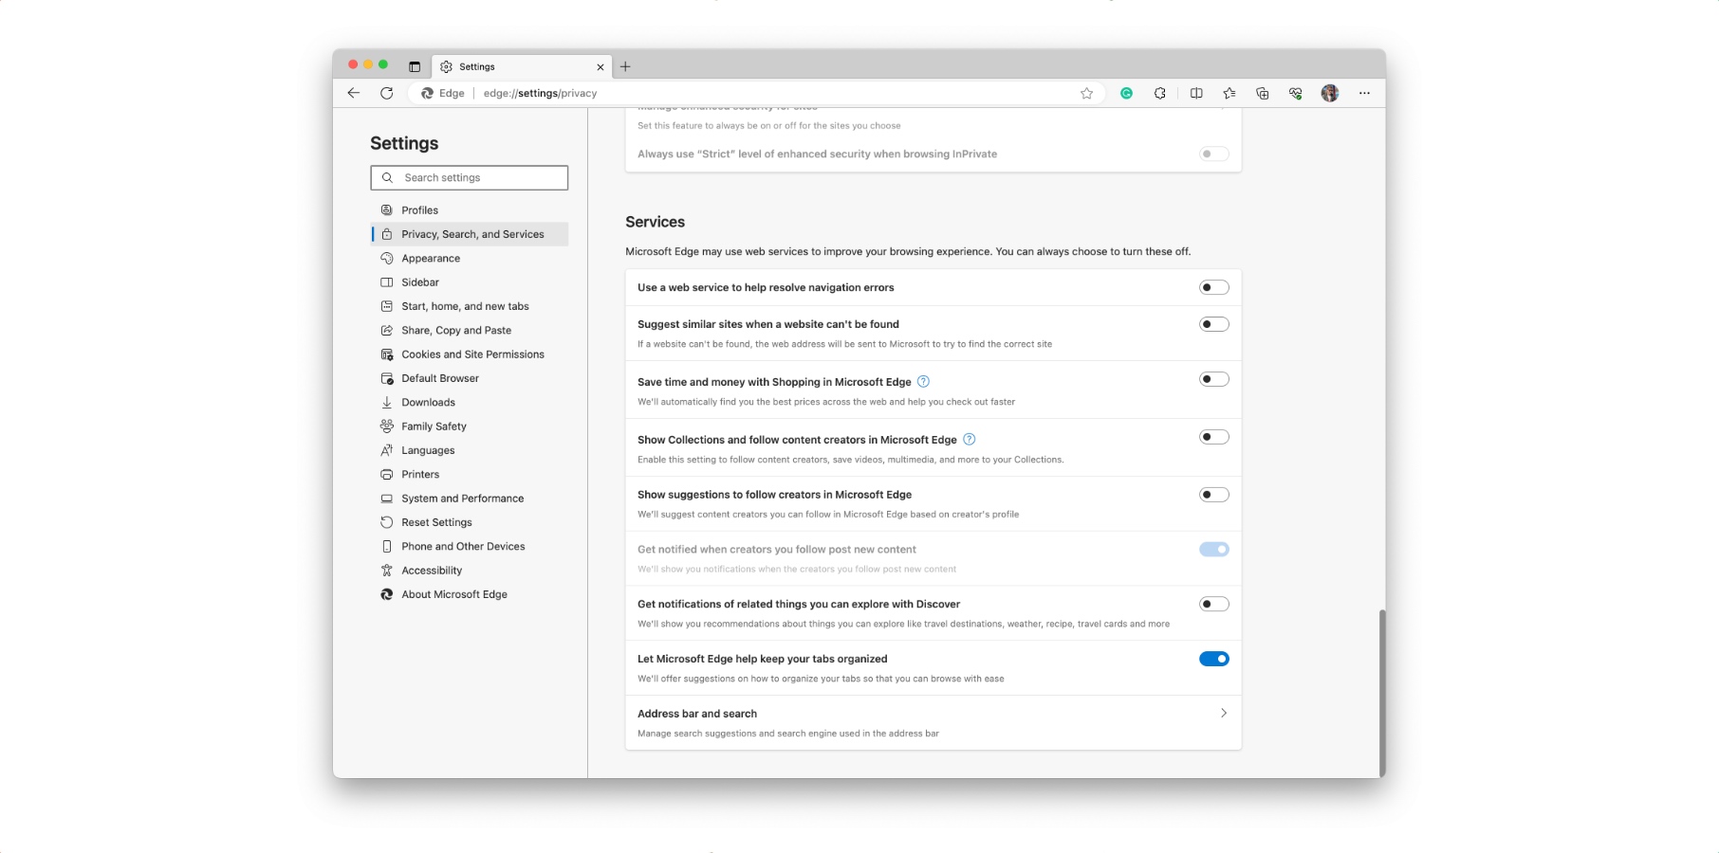Click the browser back arrow

coord(354,93)
